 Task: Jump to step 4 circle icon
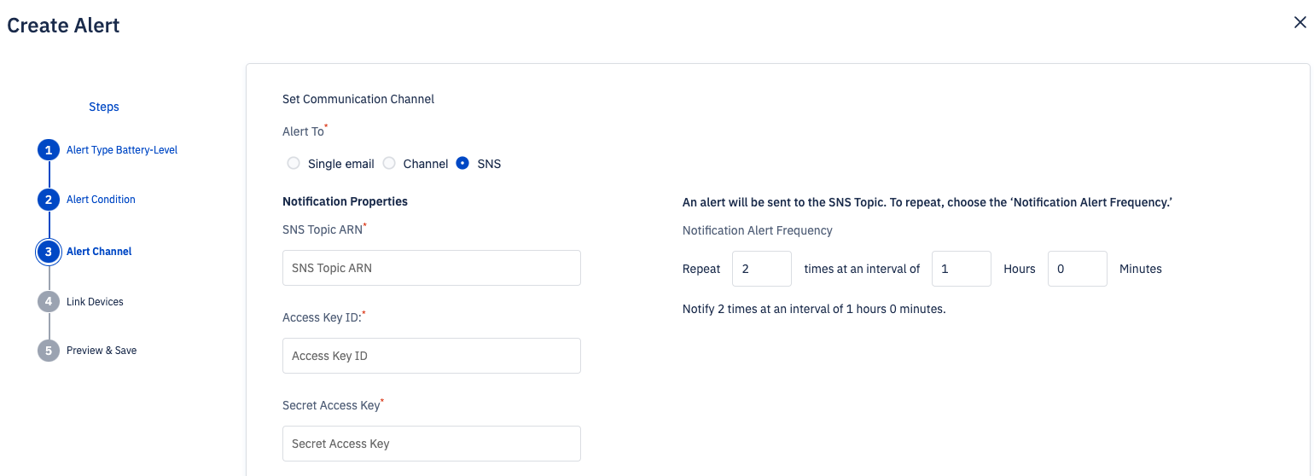tap(49, 302)
